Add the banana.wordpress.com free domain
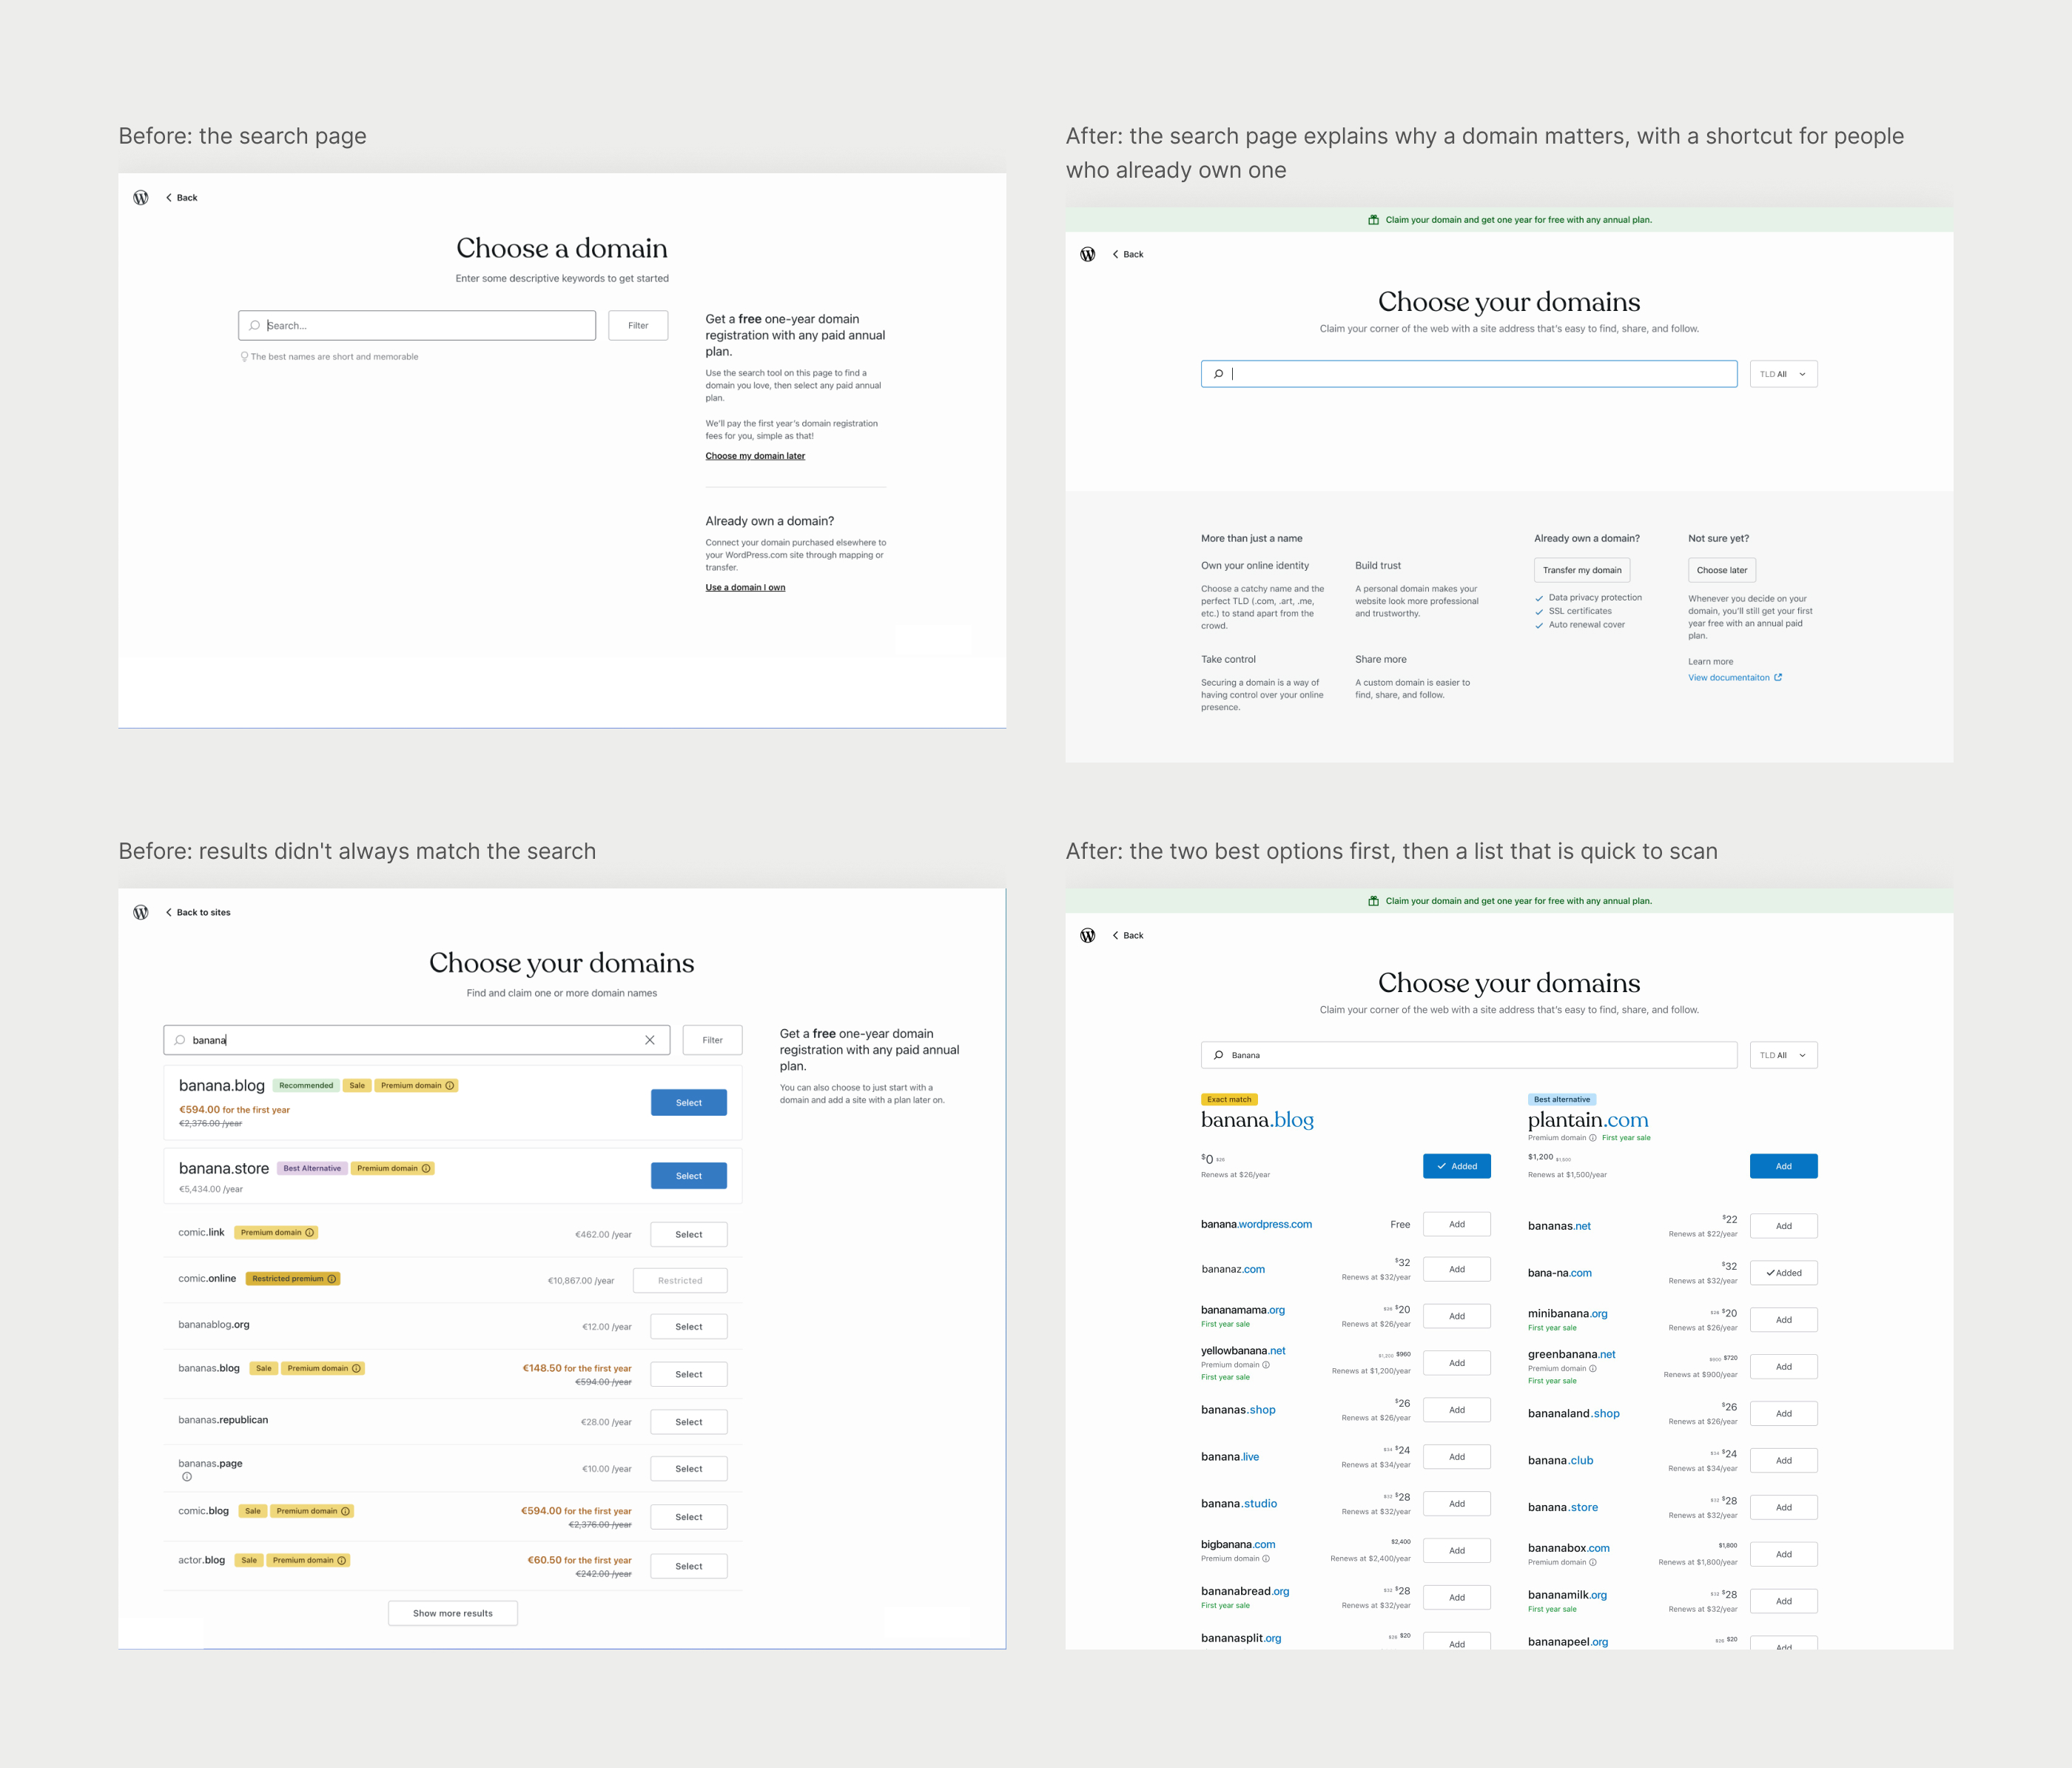This screenshot has height=1768, width=2072. [x=1457, y=1225]
